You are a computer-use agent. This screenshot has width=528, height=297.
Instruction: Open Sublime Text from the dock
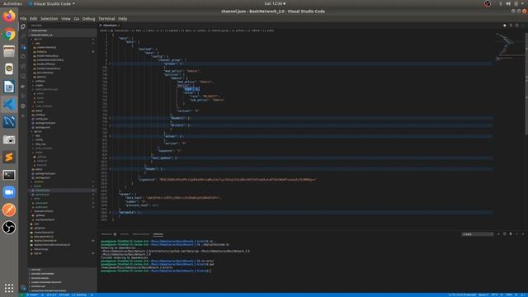click(9, 157)
